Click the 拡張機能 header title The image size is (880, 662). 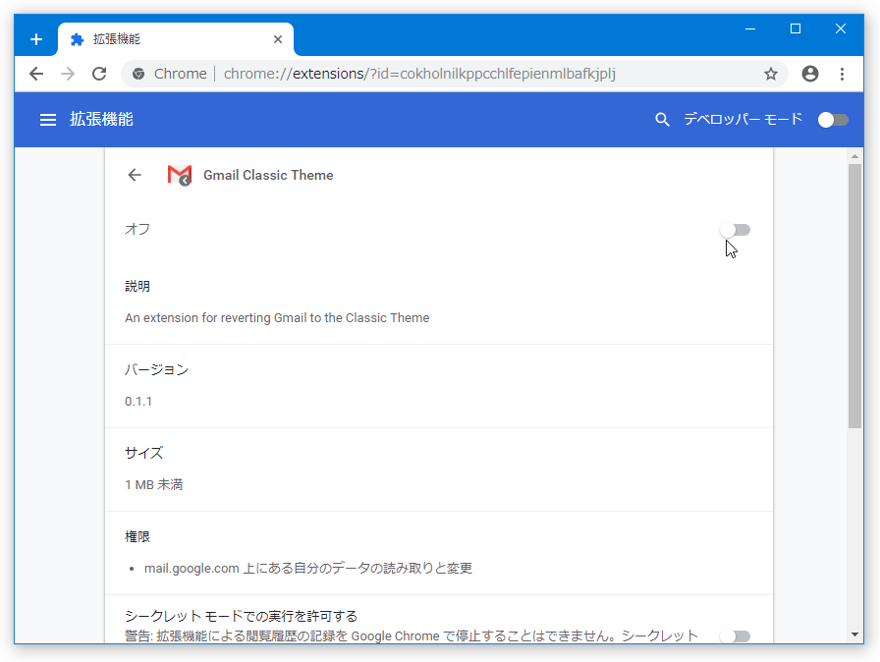pos(101,119)
